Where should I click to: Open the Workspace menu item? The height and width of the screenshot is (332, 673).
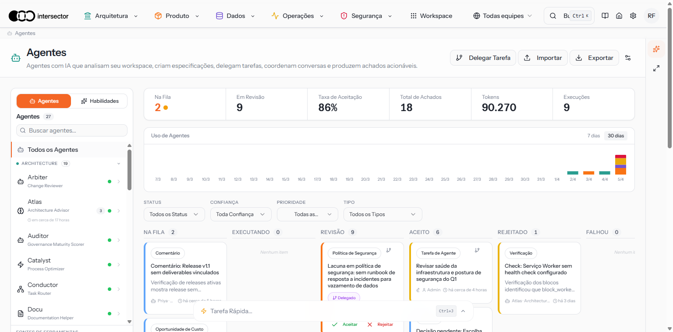coord(431,16)
